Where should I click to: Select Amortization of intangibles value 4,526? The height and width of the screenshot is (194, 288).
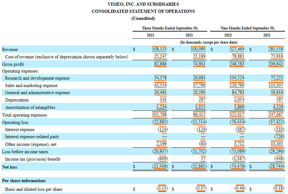click(x=278, y=107)
